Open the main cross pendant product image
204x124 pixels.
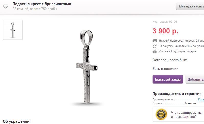[87, 67]
